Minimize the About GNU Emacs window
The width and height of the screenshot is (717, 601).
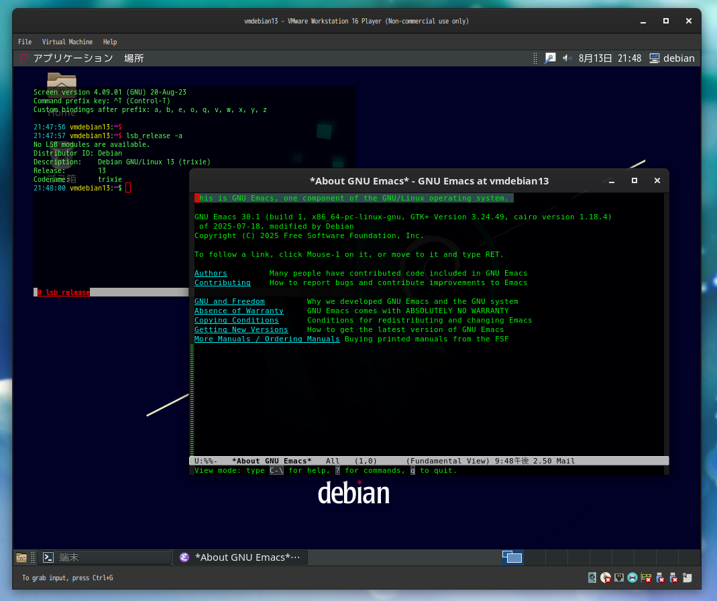tap(612, 181)
